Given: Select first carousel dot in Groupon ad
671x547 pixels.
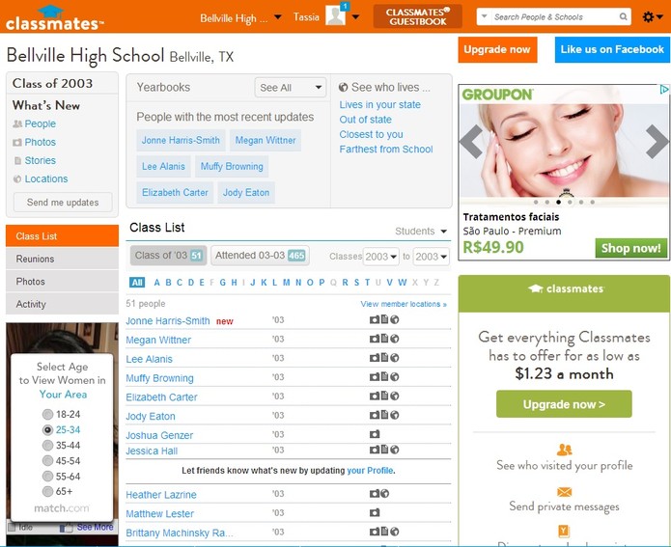Looking at the screenshot, I should (536, 202).
